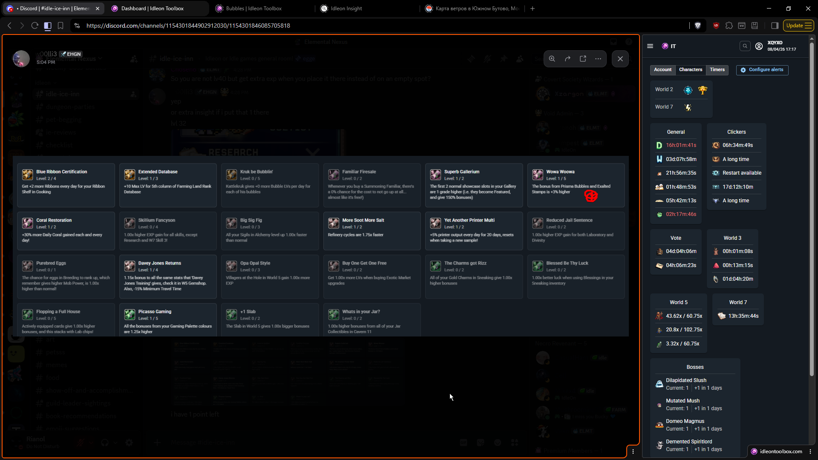Open the Idleon Toolbox hamburger menu
The image size is (818, 460).
click(x=650, y=46)
